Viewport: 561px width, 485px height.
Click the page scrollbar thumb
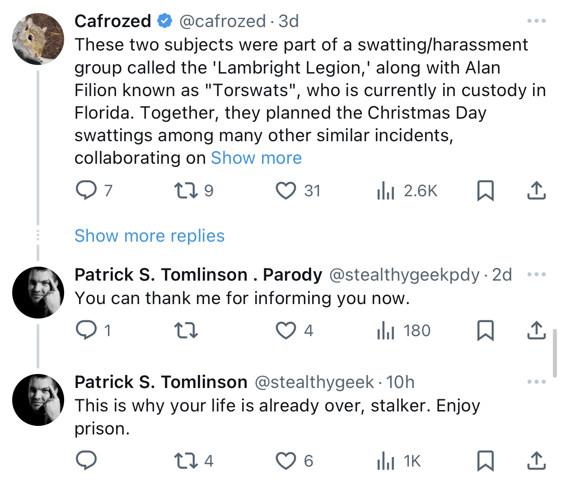555,353
